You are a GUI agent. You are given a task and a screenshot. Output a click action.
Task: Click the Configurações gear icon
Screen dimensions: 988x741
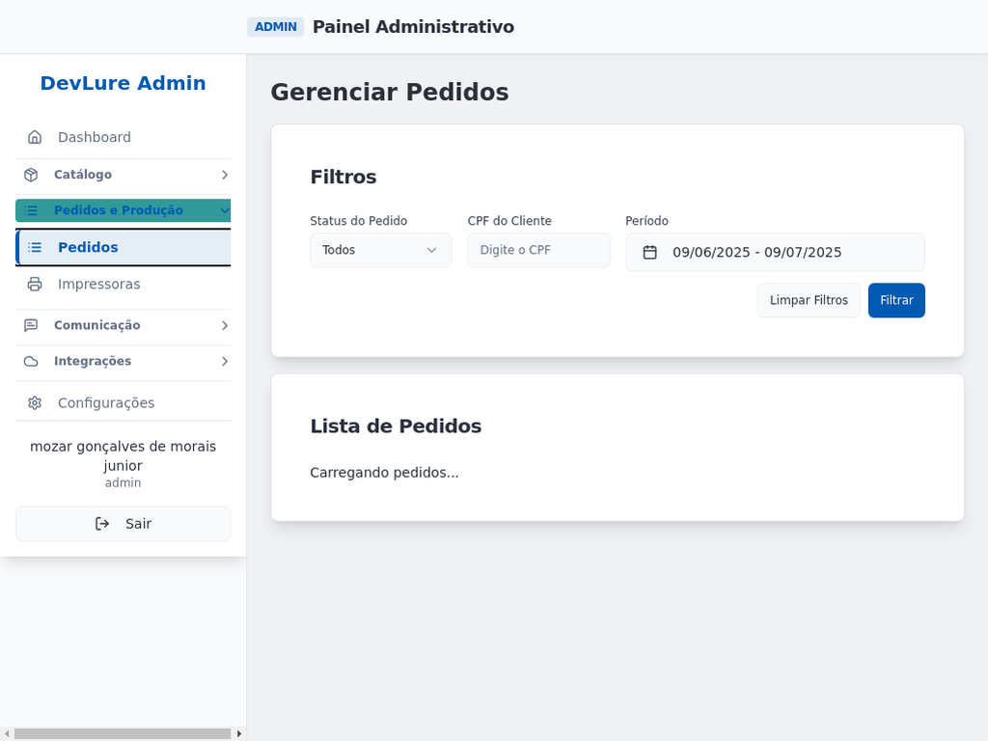(x=35, y=402)
